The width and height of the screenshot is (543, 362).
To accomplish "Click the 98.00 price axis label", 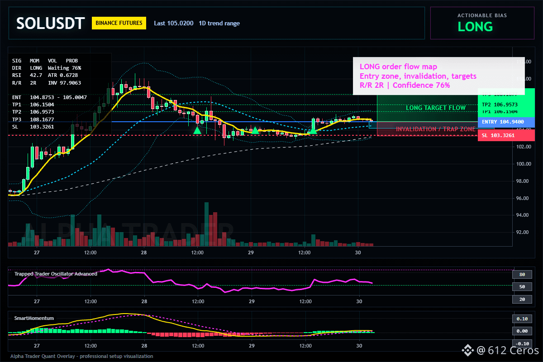I will point(523,181).
